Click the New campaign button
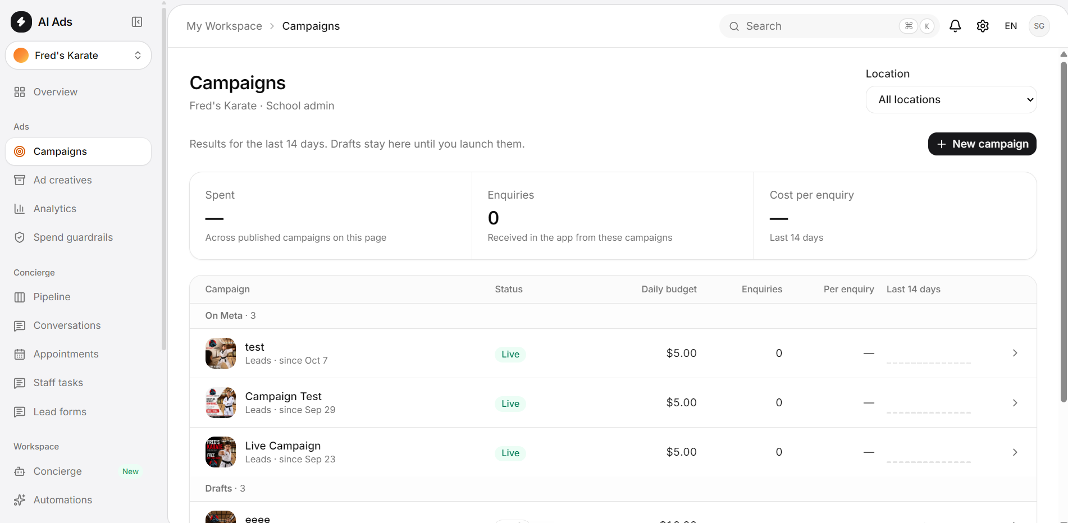This screenshot has height=523, width=1068. click(x=982, y=144)
